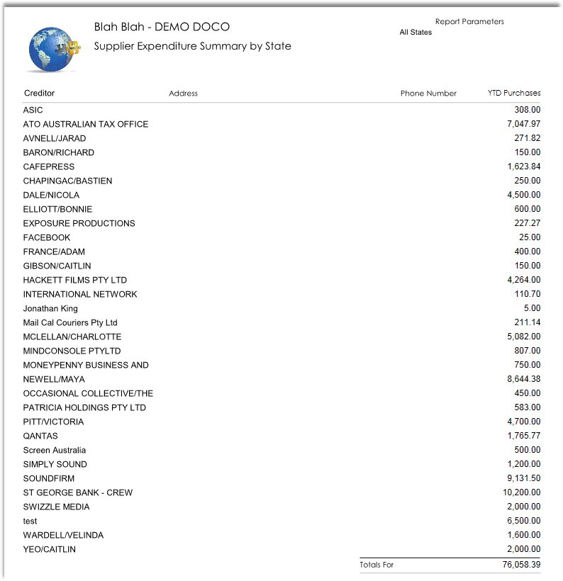Screen dimensions: 563x581
Task: Click the 227.27 purchases value
Action: [528, 223]
